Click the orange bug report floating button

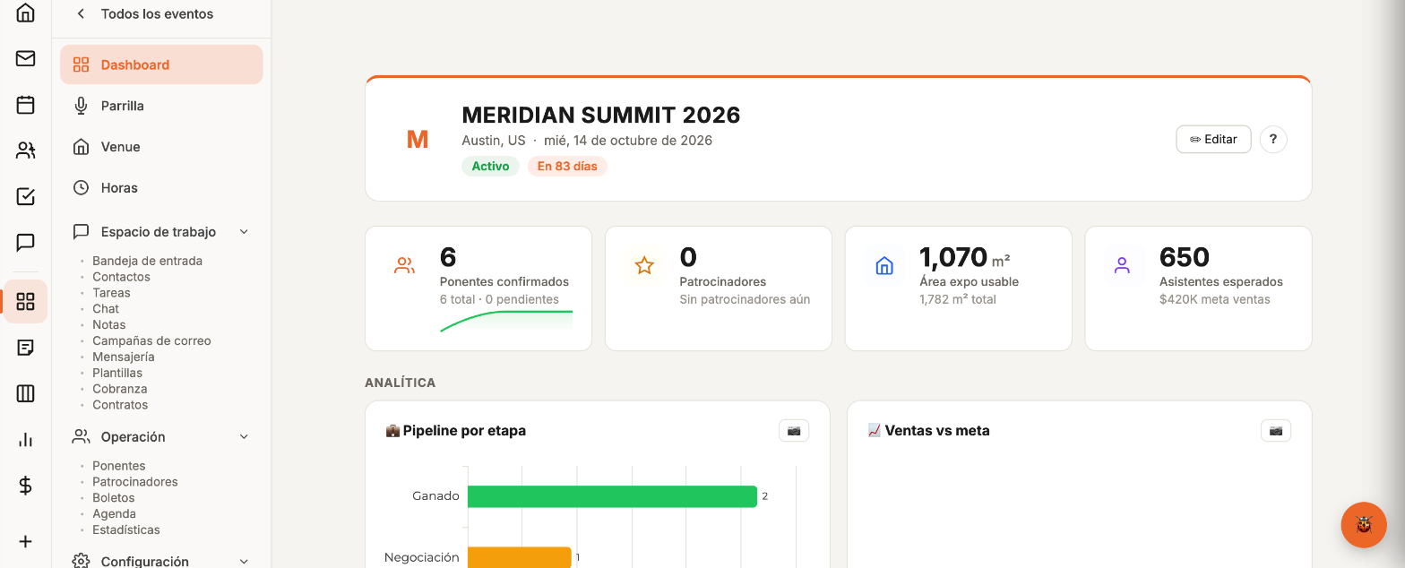[1364, 525]
